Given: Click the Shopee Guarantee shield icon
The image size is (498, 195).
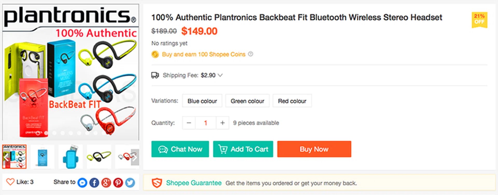Looking at the screenshot, I should click(157, 183).
